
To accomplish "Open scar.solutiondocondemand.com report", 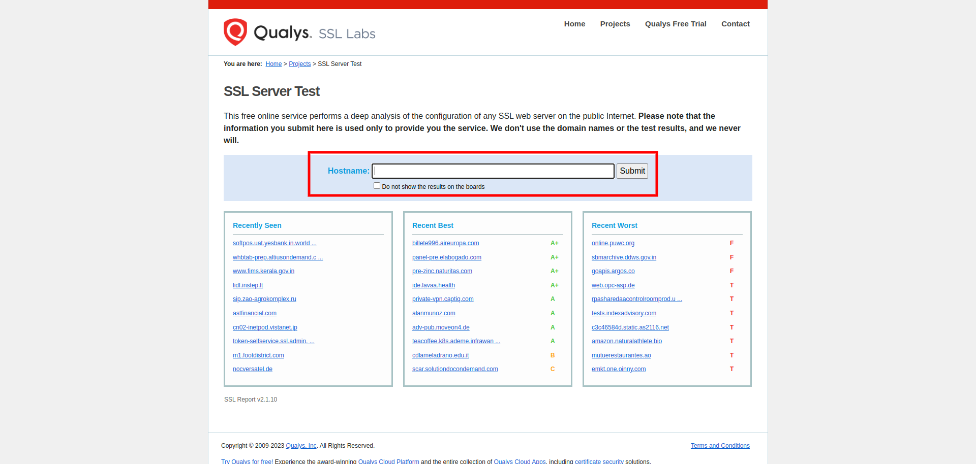I will click(x=455, y=369).
